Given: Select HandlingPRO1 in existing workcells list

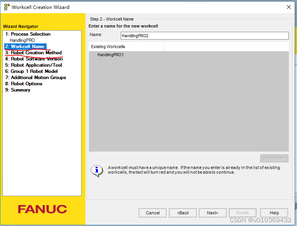Looking at the screenshot, I should (110, 55).
